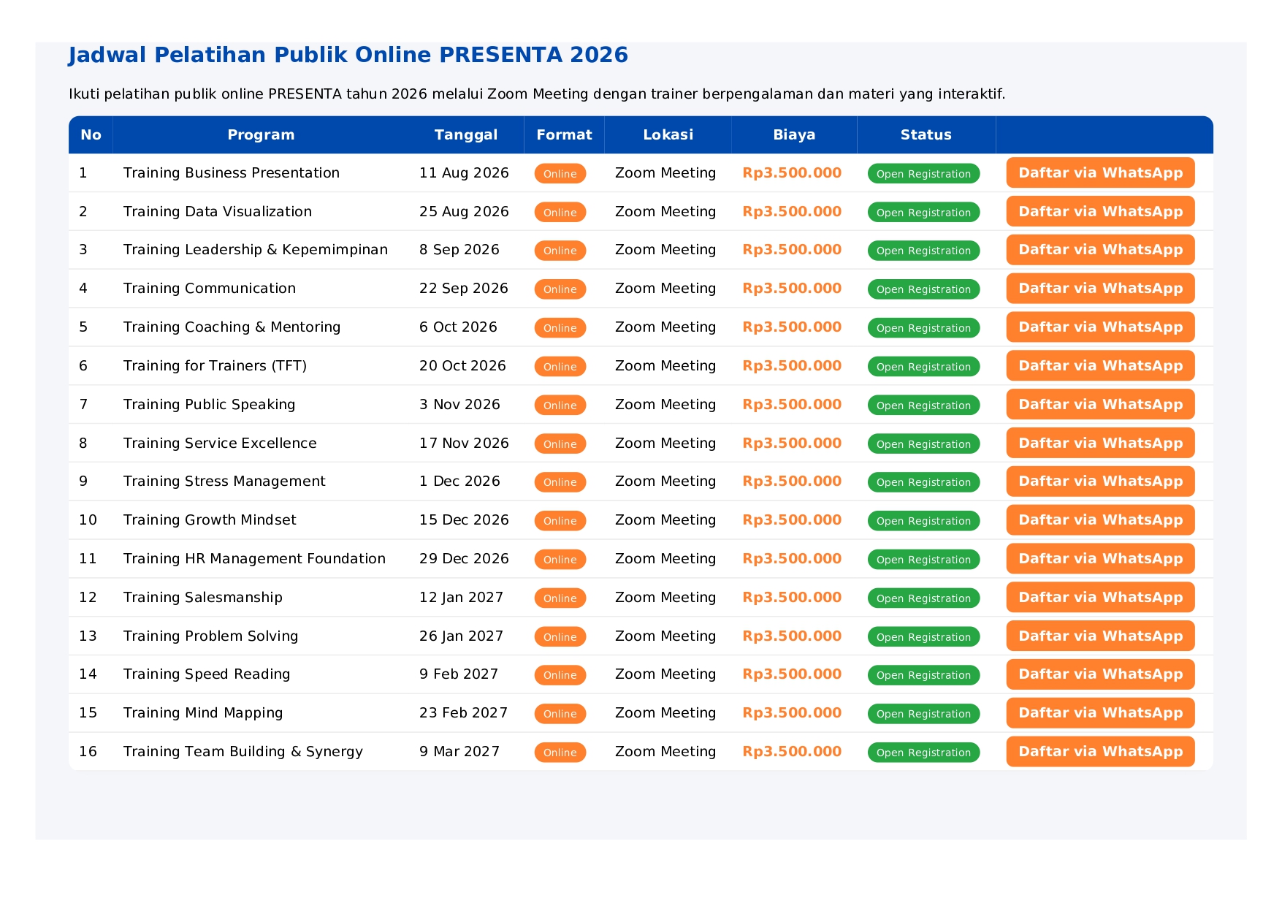Select the 'Training Data Visualization' program name
Screen dimensions: 1282x906
coord(218,212)
